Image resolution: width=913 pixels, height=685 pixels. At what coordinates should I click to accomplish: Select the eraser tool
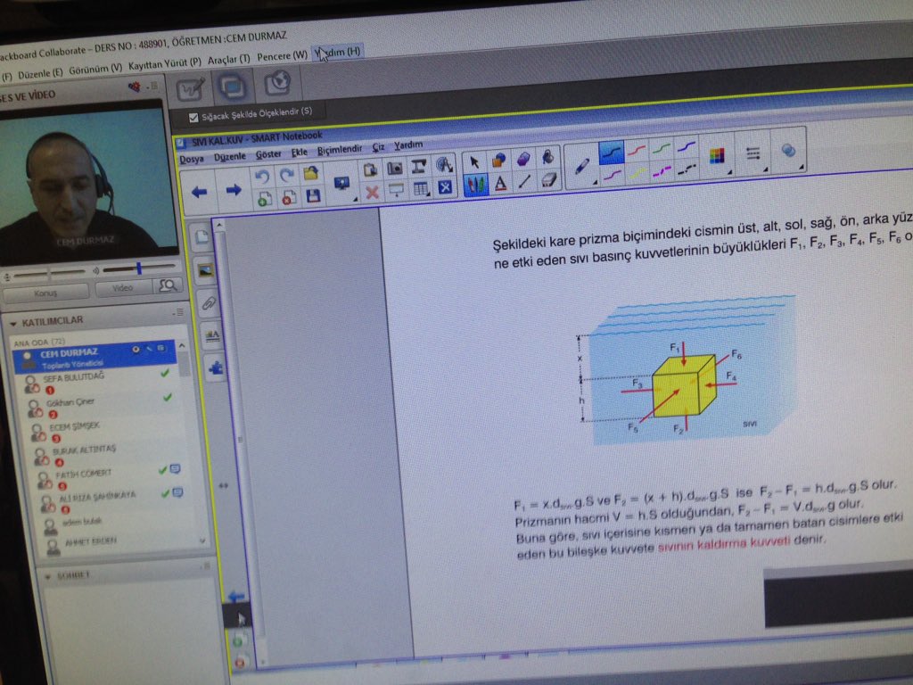tap(548, 180)
